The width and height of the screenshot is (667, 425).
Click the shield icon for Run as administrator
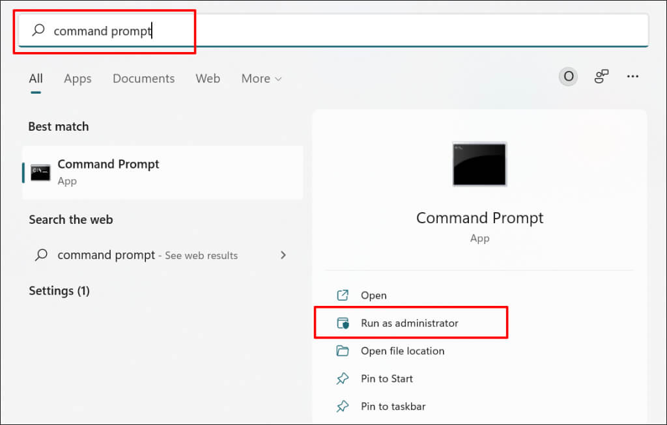(x=343, y=323)
